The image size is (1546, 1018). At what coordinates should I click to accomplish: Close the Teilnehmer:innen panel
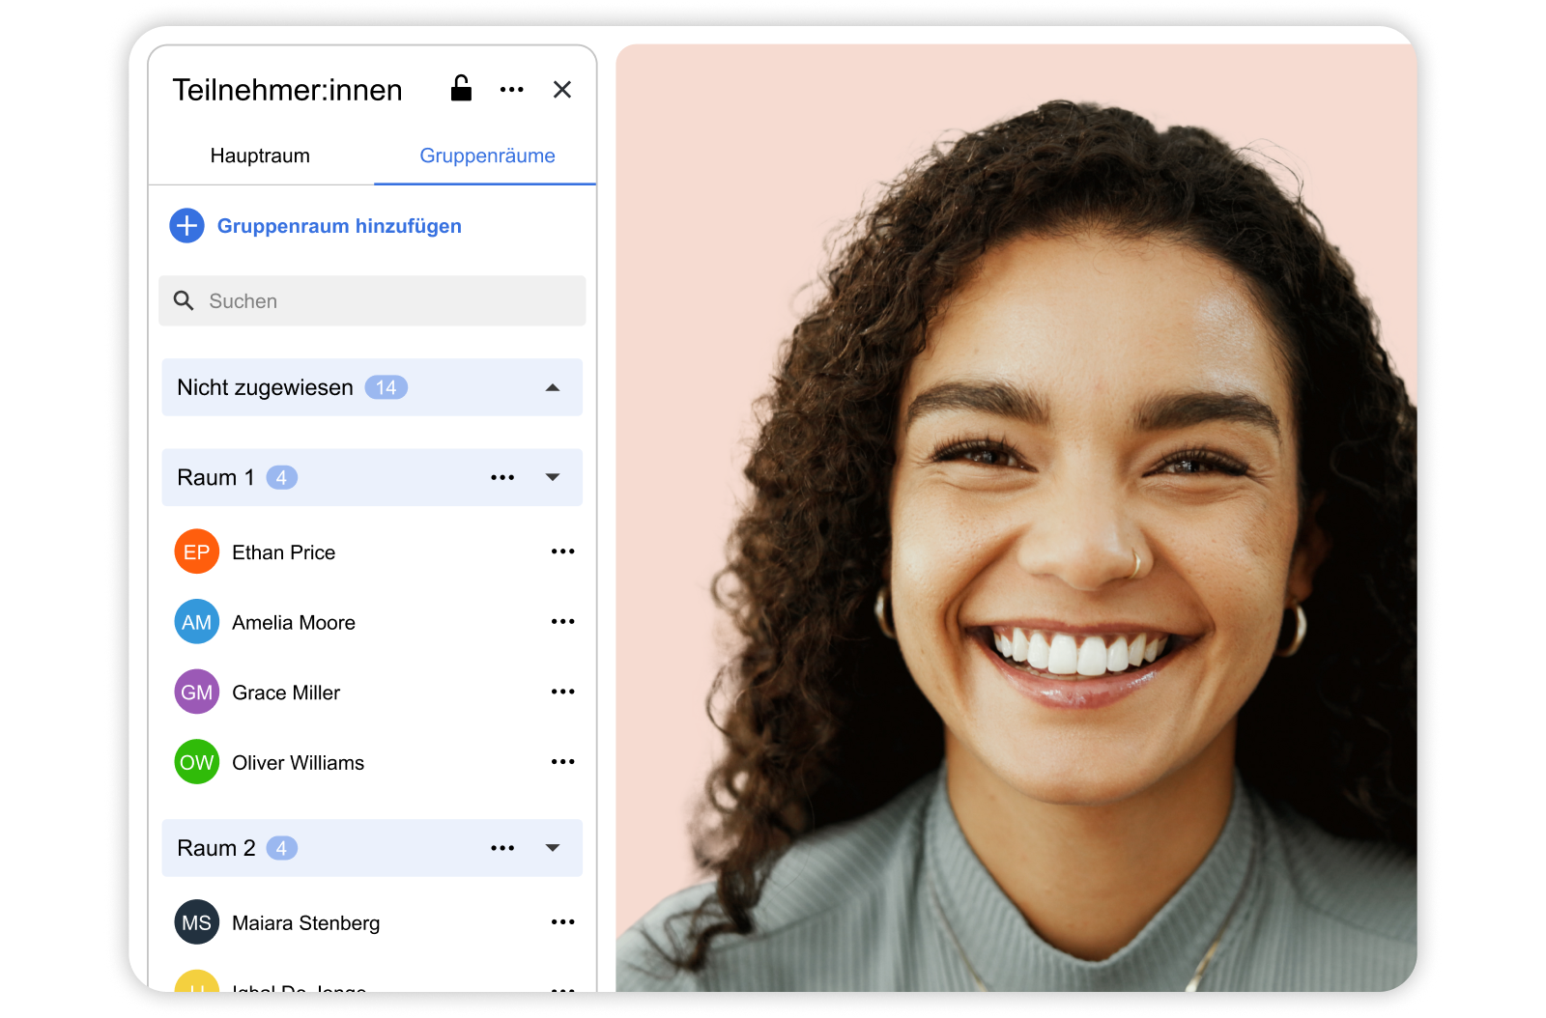point(561,90)
